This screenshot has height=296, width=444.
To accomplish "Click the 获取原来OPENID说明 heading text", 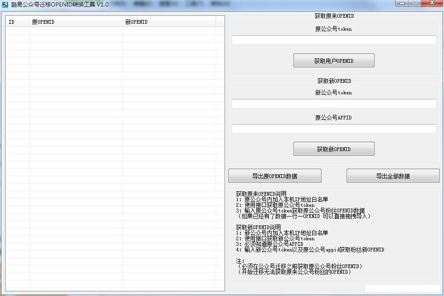I will click(261, 194).
